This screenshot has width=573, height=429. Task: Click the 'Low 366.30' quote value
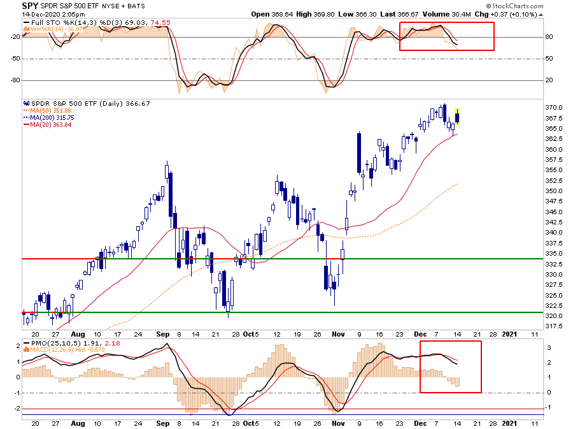pos(357,14)
